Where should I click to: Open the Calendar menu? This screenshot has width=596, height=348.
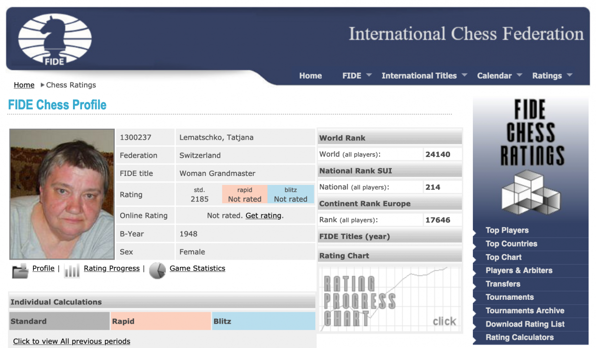[494, 76]
